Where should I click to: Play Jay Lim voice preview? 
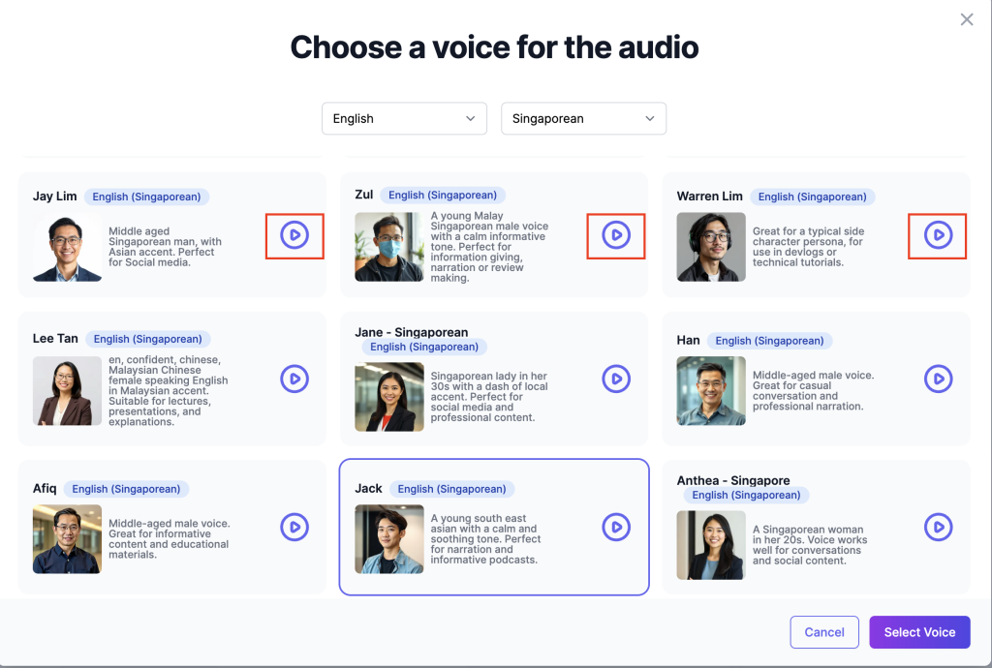(294, 235)
